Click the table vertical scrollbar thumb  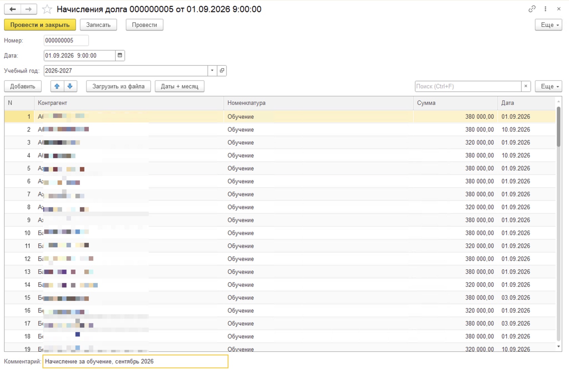559,126
